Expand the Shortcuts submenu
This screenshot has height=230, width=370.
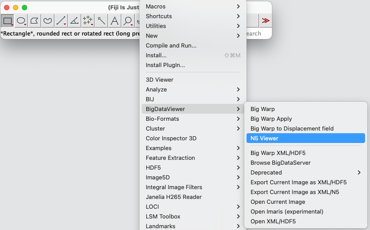193,16
